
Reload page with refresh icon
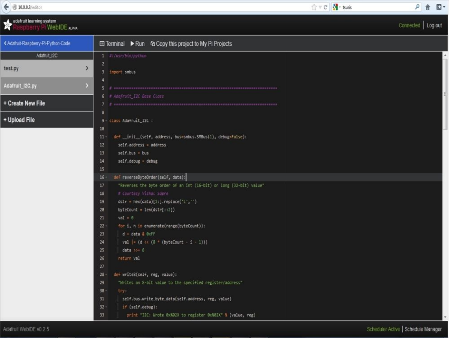click(325, 7)
